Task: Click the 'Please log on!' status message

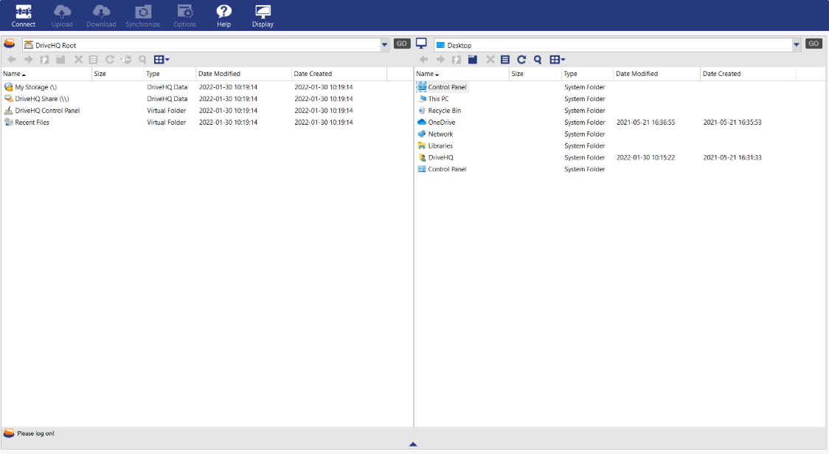Action: [35, 433]
